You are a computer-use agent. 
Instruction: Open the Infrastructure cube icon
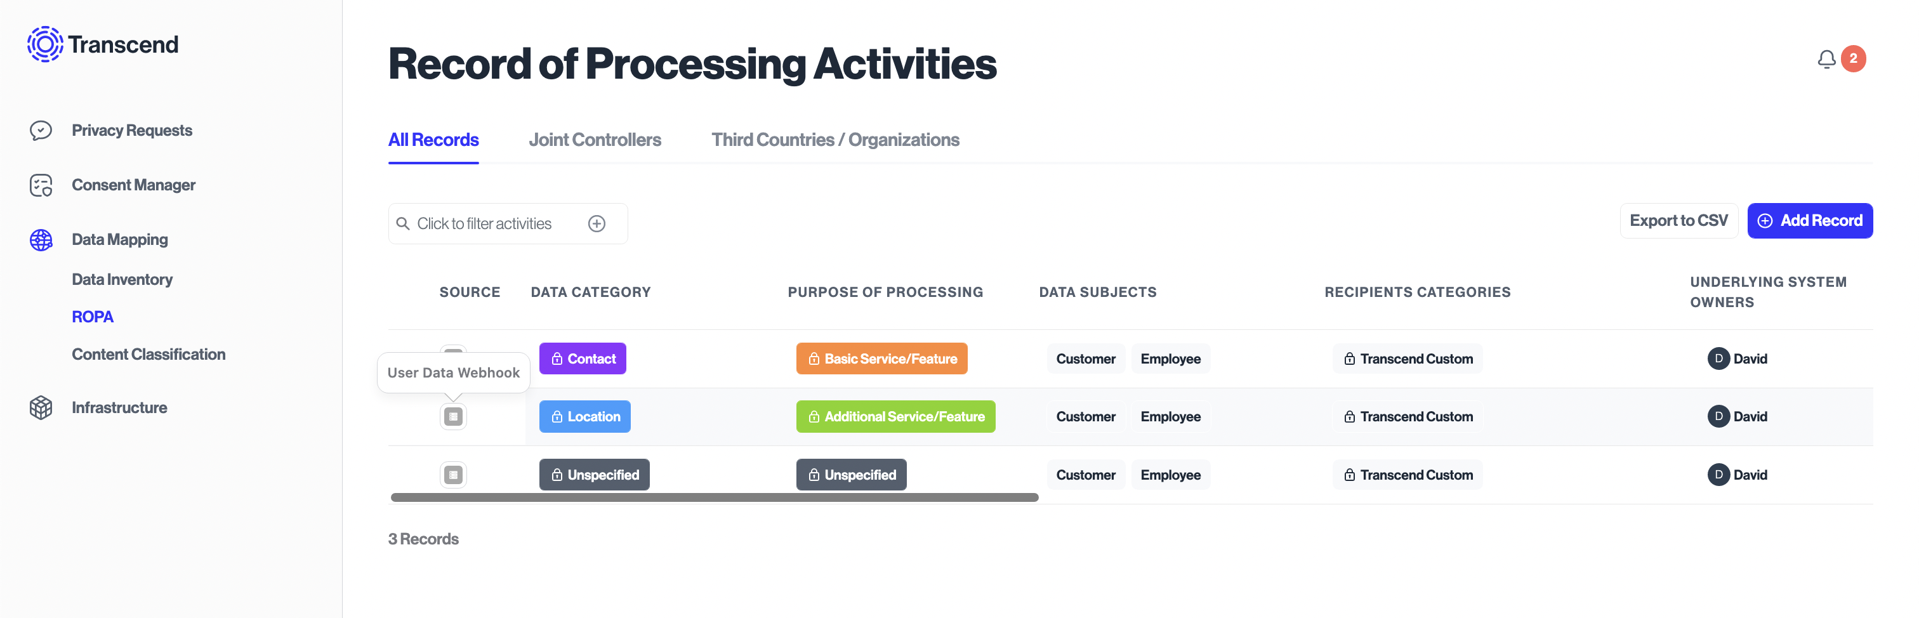coord(41,408)
